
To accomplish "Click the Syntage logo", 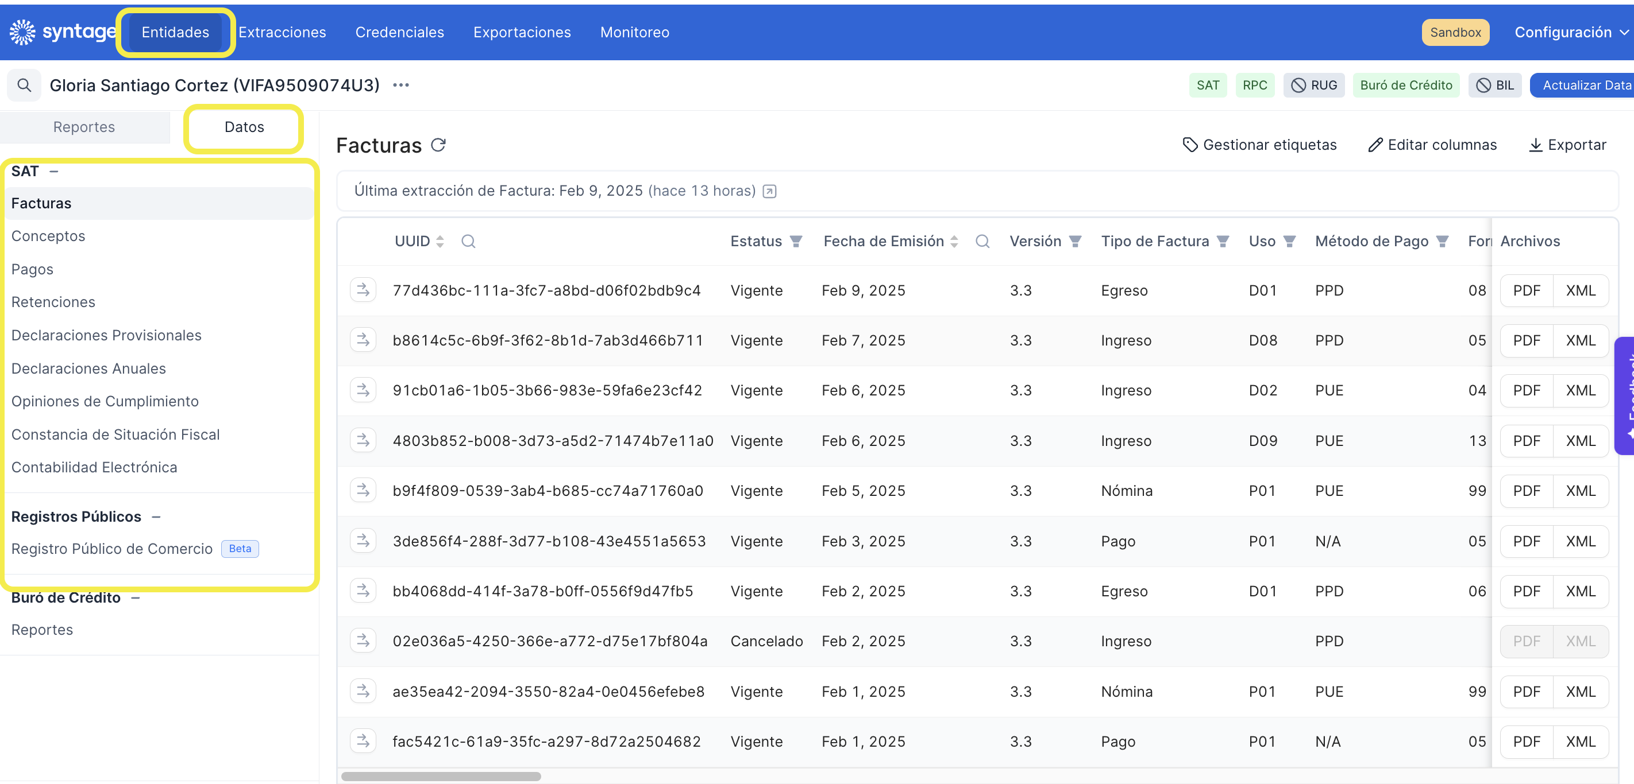I will click(x=62, y=32).
